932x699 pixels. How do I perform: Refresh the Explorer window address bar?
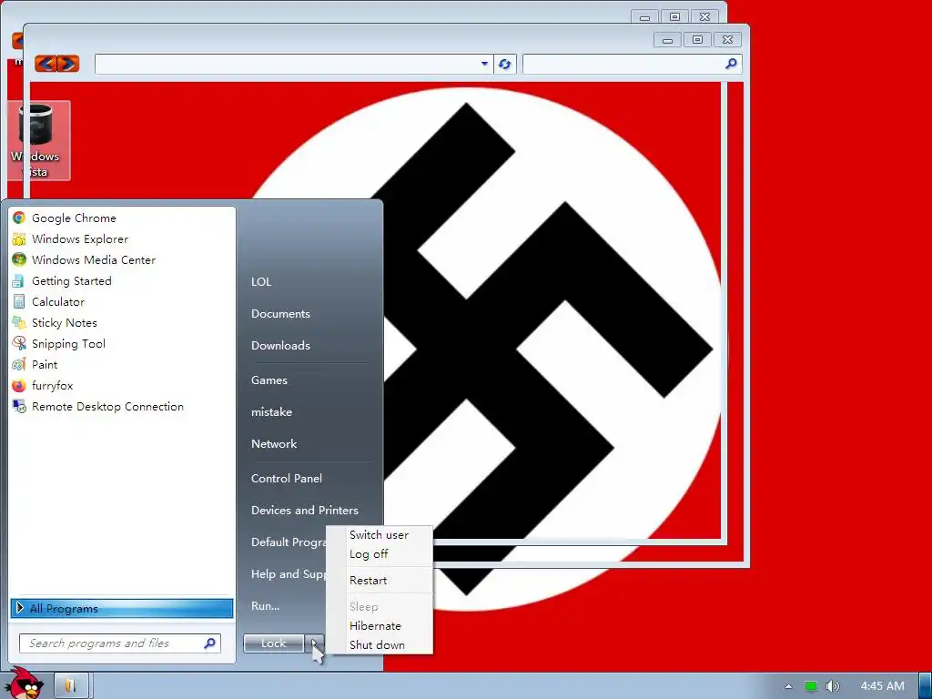(504, 64)
